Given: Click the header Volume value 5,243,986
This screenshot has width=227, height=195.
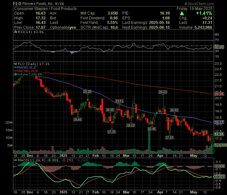Looking at the screenshot, I should coord(203,27).
